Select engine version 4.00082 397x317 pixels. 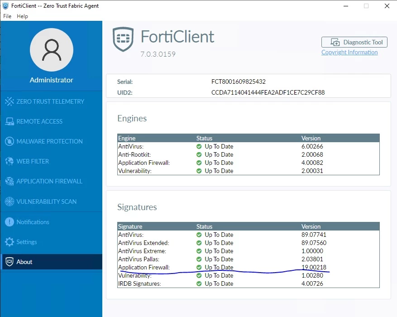[x=312, y=163]
